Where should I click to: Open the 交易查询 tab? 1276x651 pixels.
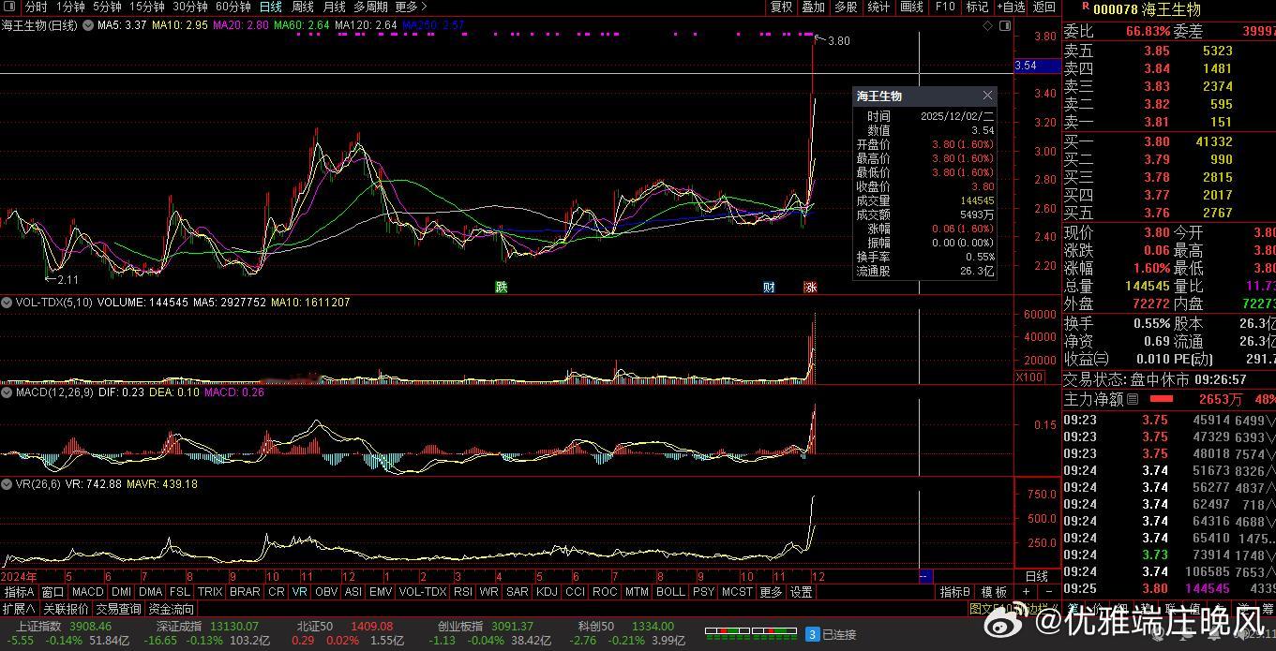119,609
